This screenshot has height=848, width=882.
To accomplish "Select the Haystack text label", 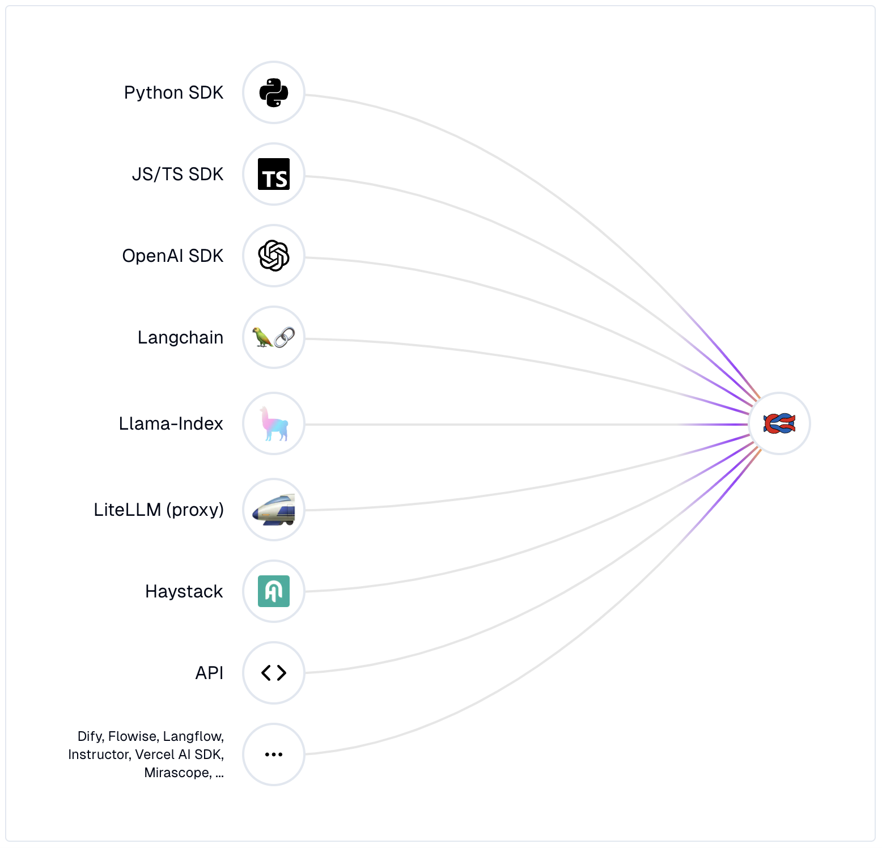I will (184, 591).
